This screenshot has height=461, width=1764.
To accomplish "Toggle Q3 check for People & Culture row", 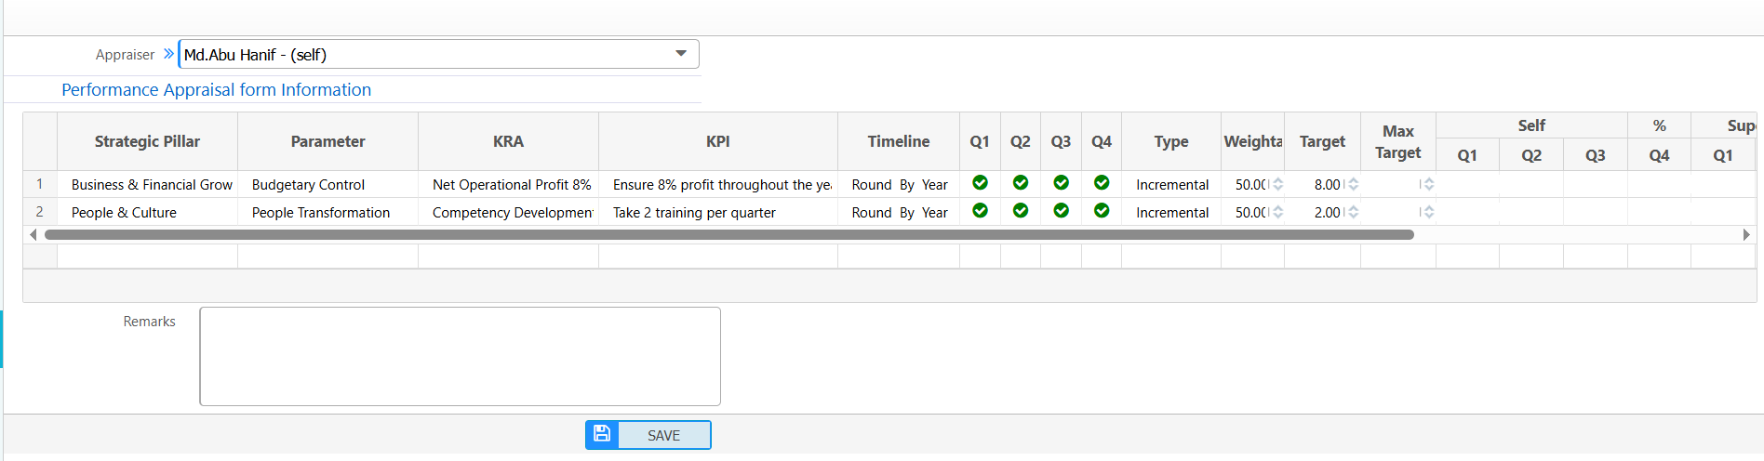I will [1061, 211].
